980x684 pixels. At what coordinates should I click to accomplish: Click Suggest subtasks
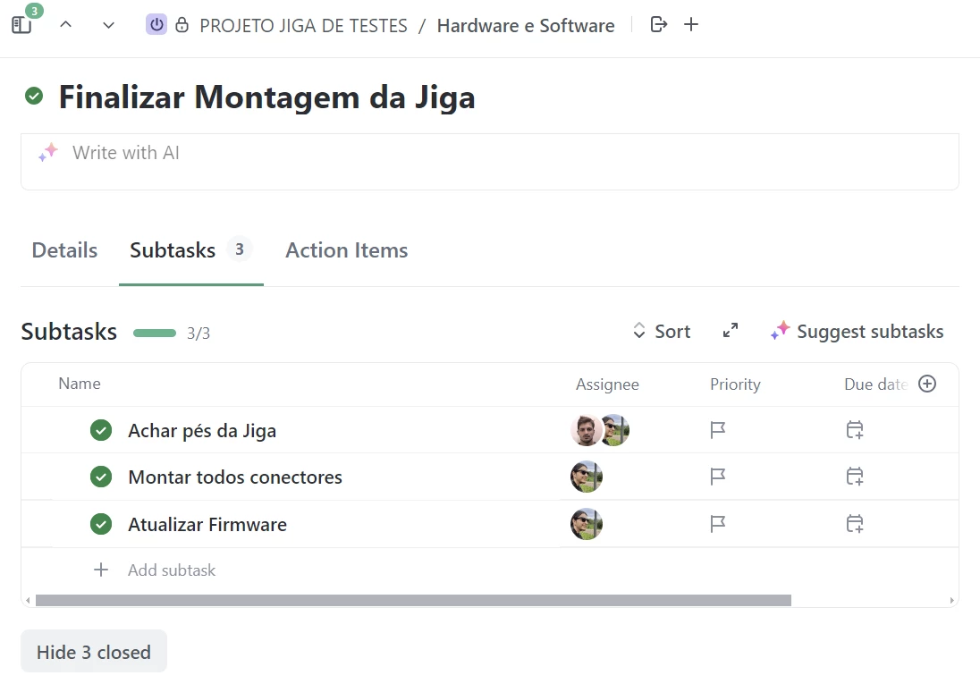pos(857,331)
